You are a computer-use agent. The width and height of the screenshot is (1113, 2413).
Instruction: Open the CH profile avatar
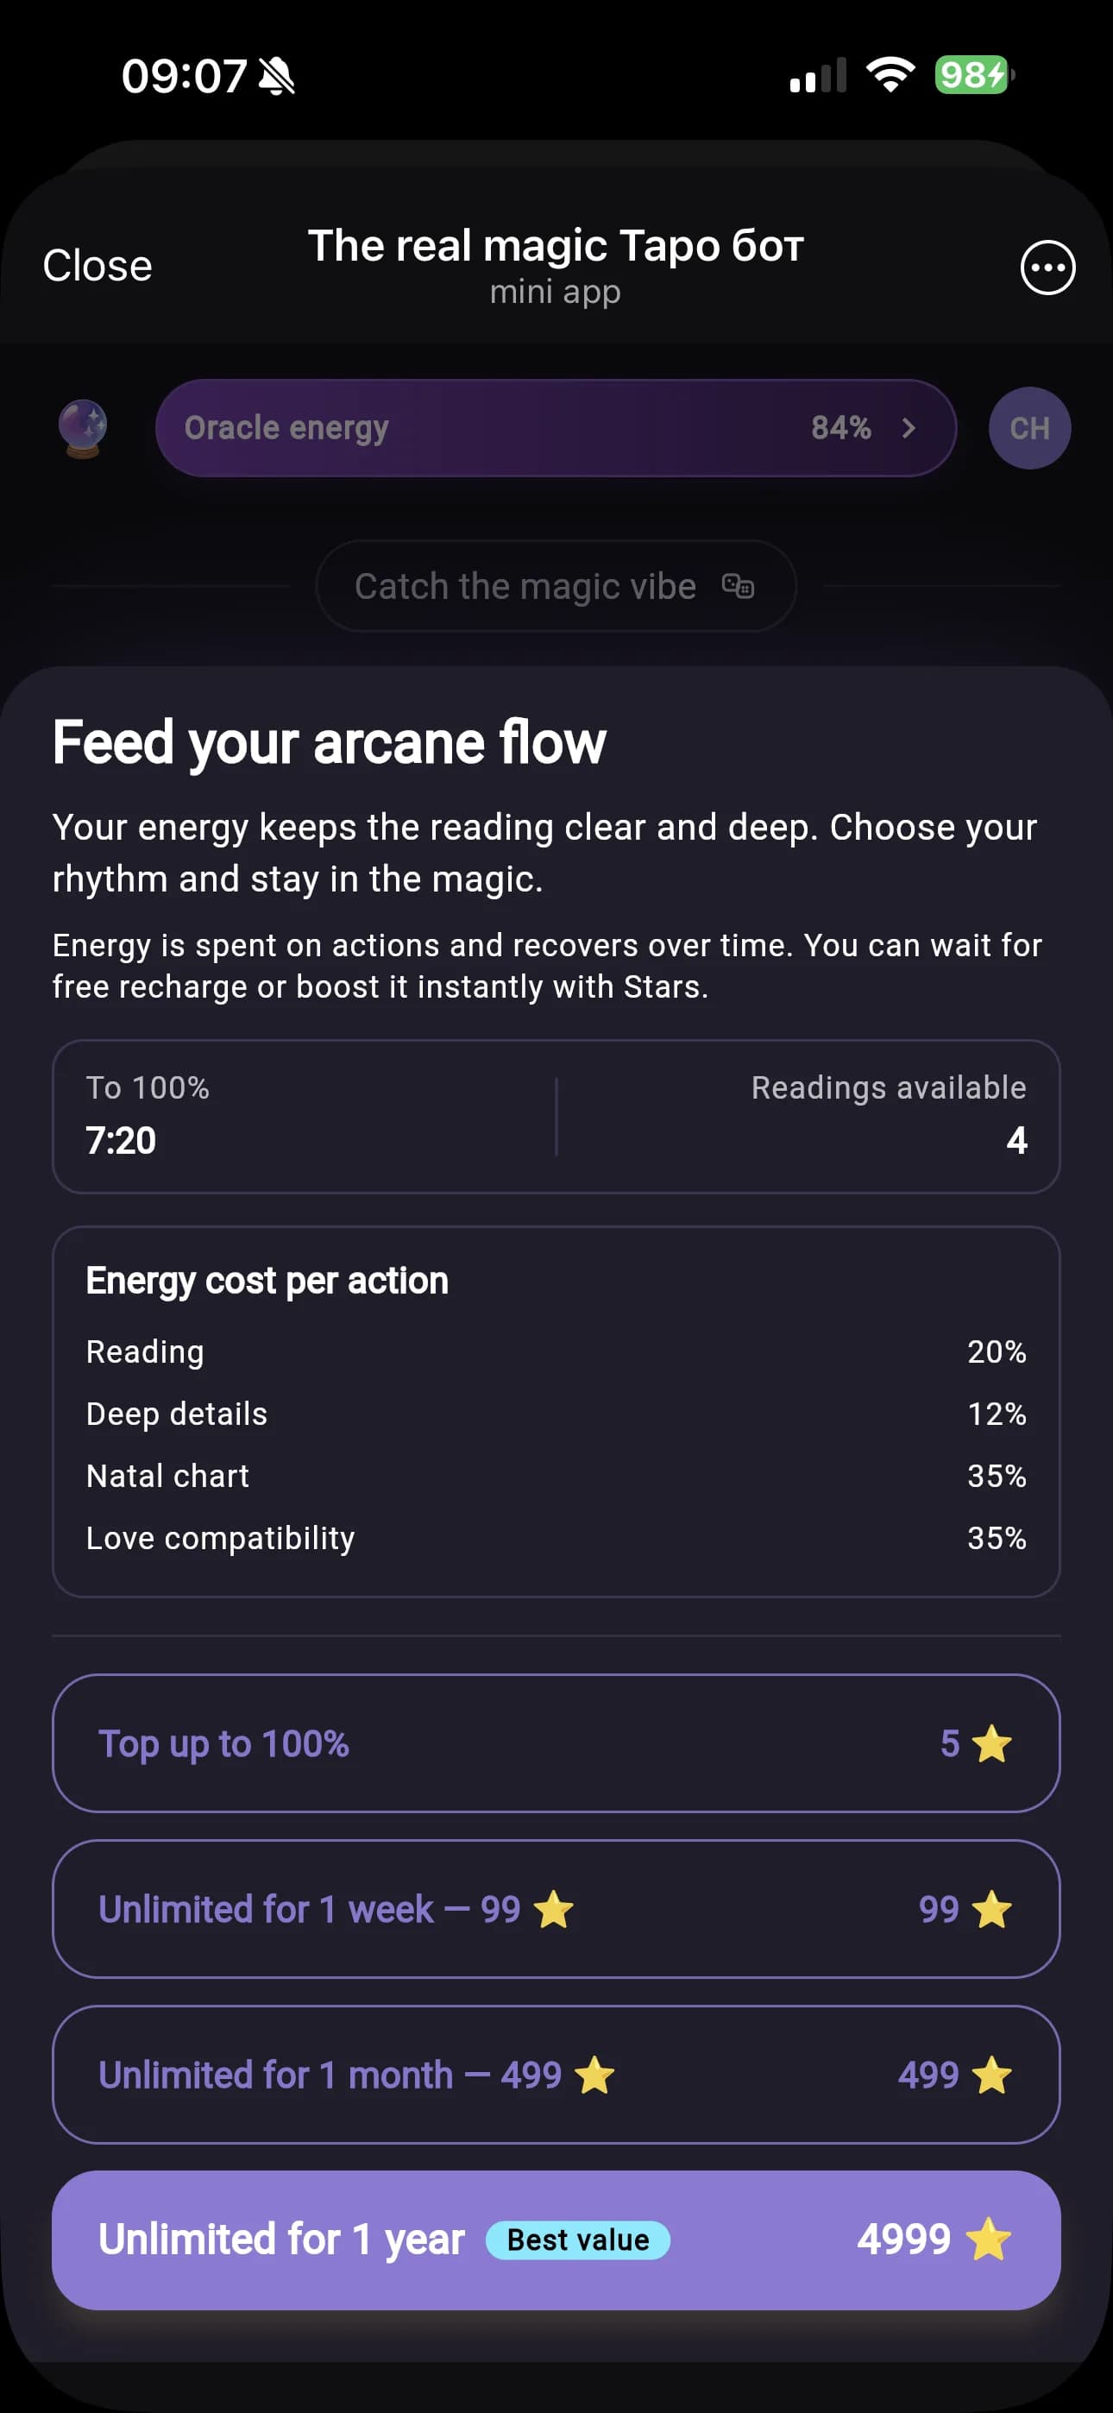pos(1029,428)
